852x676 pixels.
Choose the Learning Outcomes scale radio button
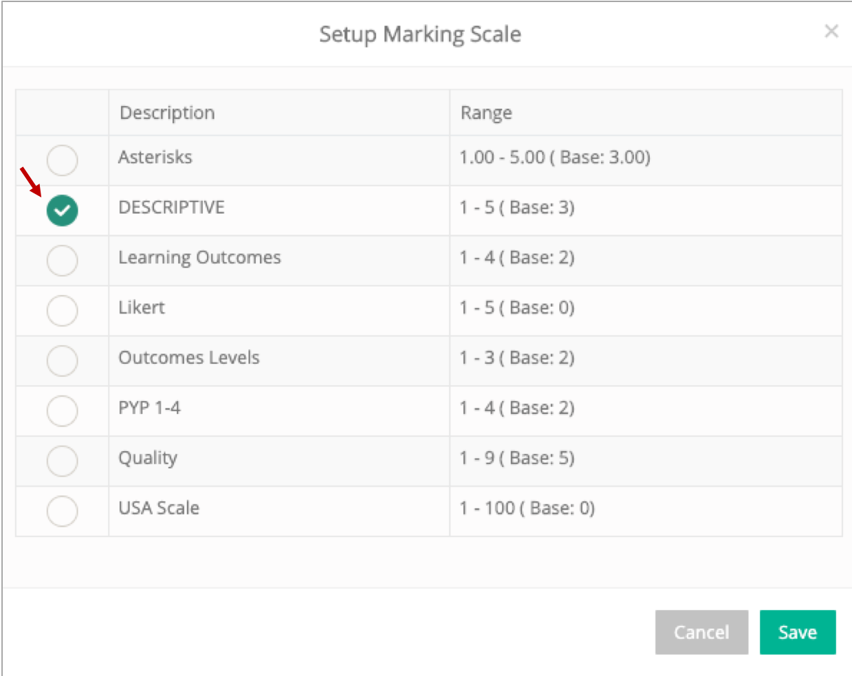point(62,261)
